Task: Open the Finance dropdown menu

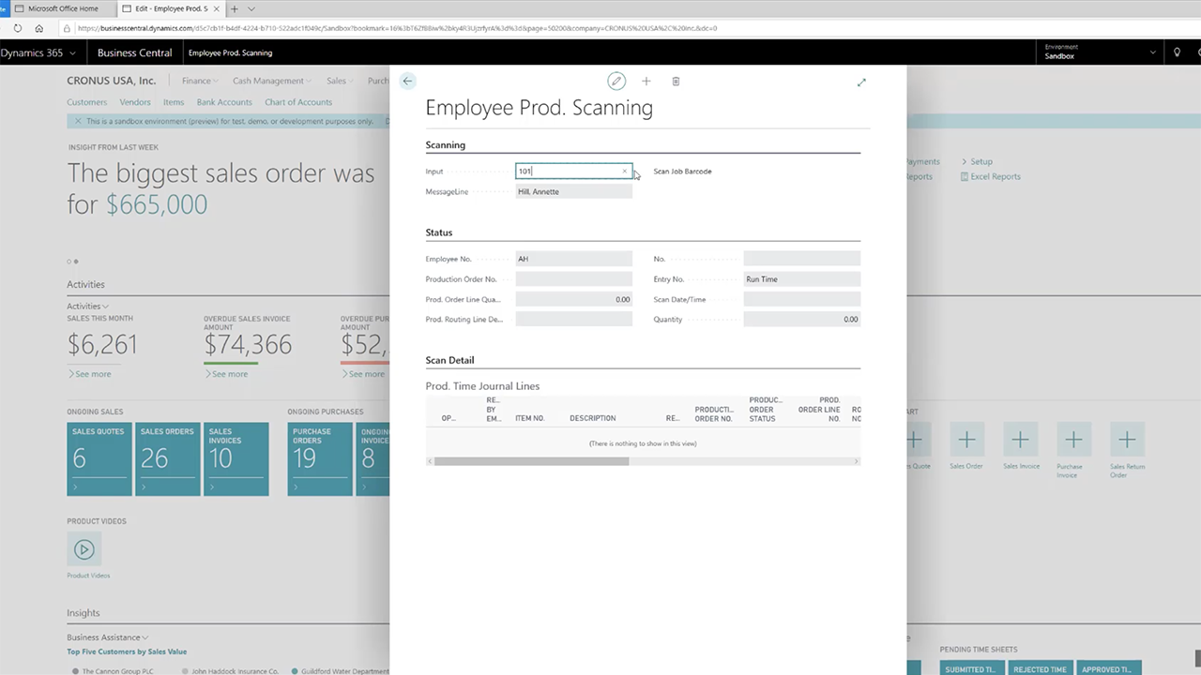Action: click(199, 81)
